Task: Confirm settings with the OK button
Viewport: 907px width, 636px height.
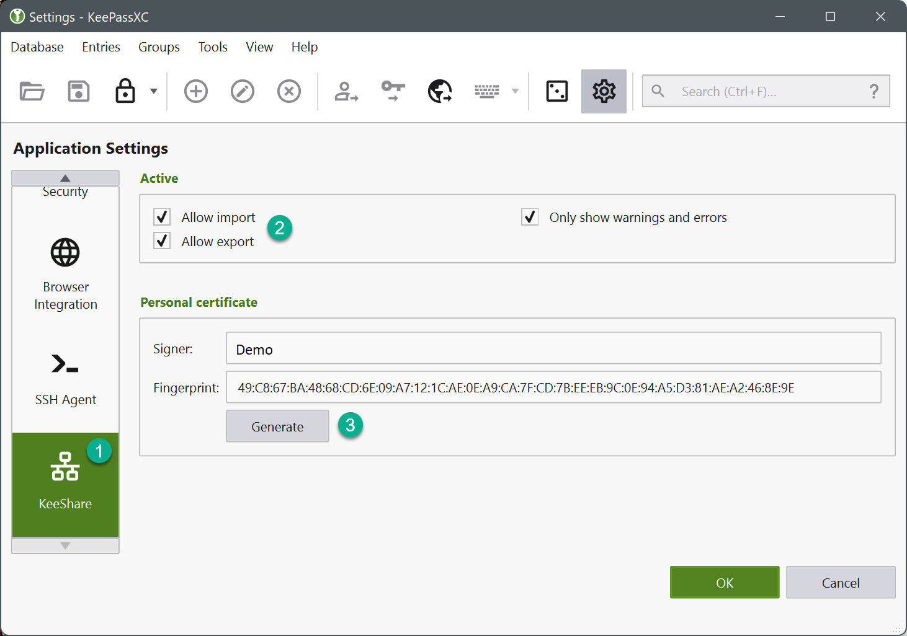Action: coord(724,582)
